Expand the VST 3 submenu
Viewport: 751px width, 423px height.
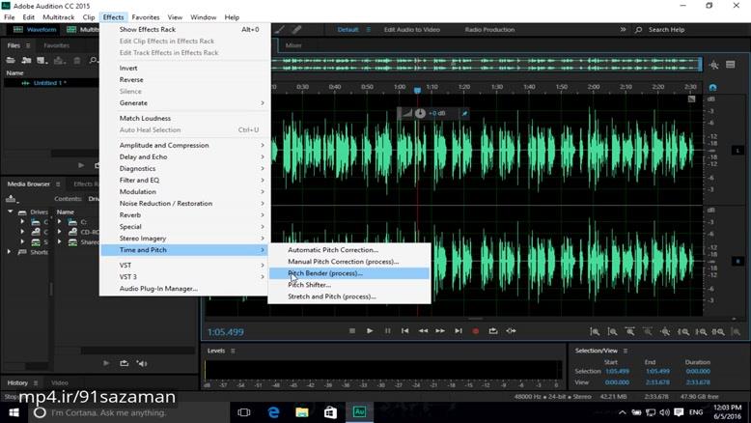(x=185, y=277)
